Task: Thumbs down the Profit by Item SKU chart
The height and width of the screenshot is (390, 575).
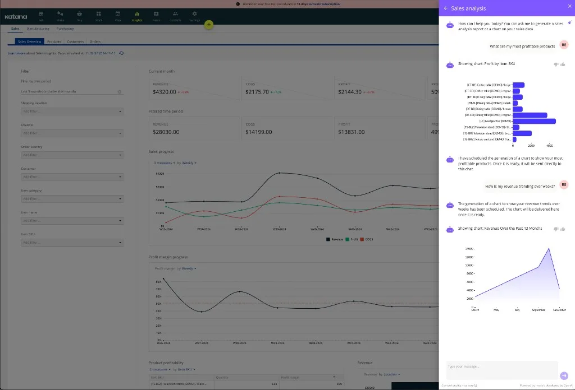Action: (556, 64)
